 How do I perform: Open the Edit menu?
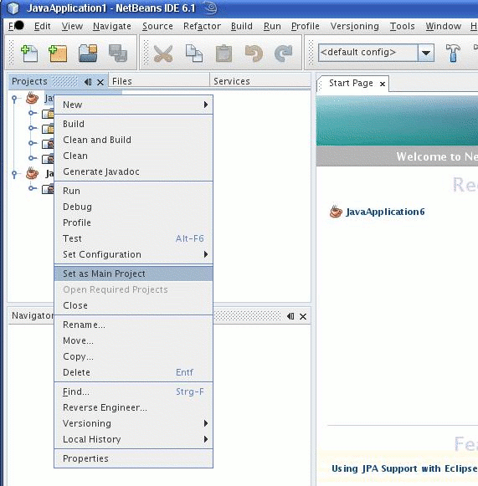pos(42,26)
